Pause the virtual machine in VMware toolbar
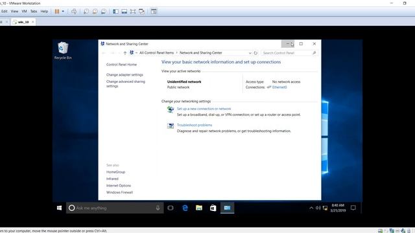This screenshot has height=233, width=415. tap(57, 12)
